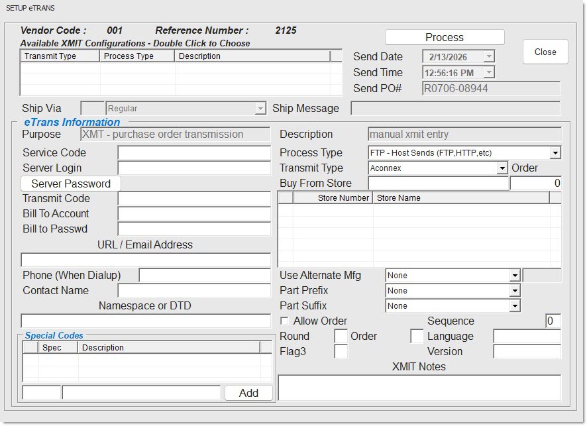Select the Contact Name input box

(194, 291)
